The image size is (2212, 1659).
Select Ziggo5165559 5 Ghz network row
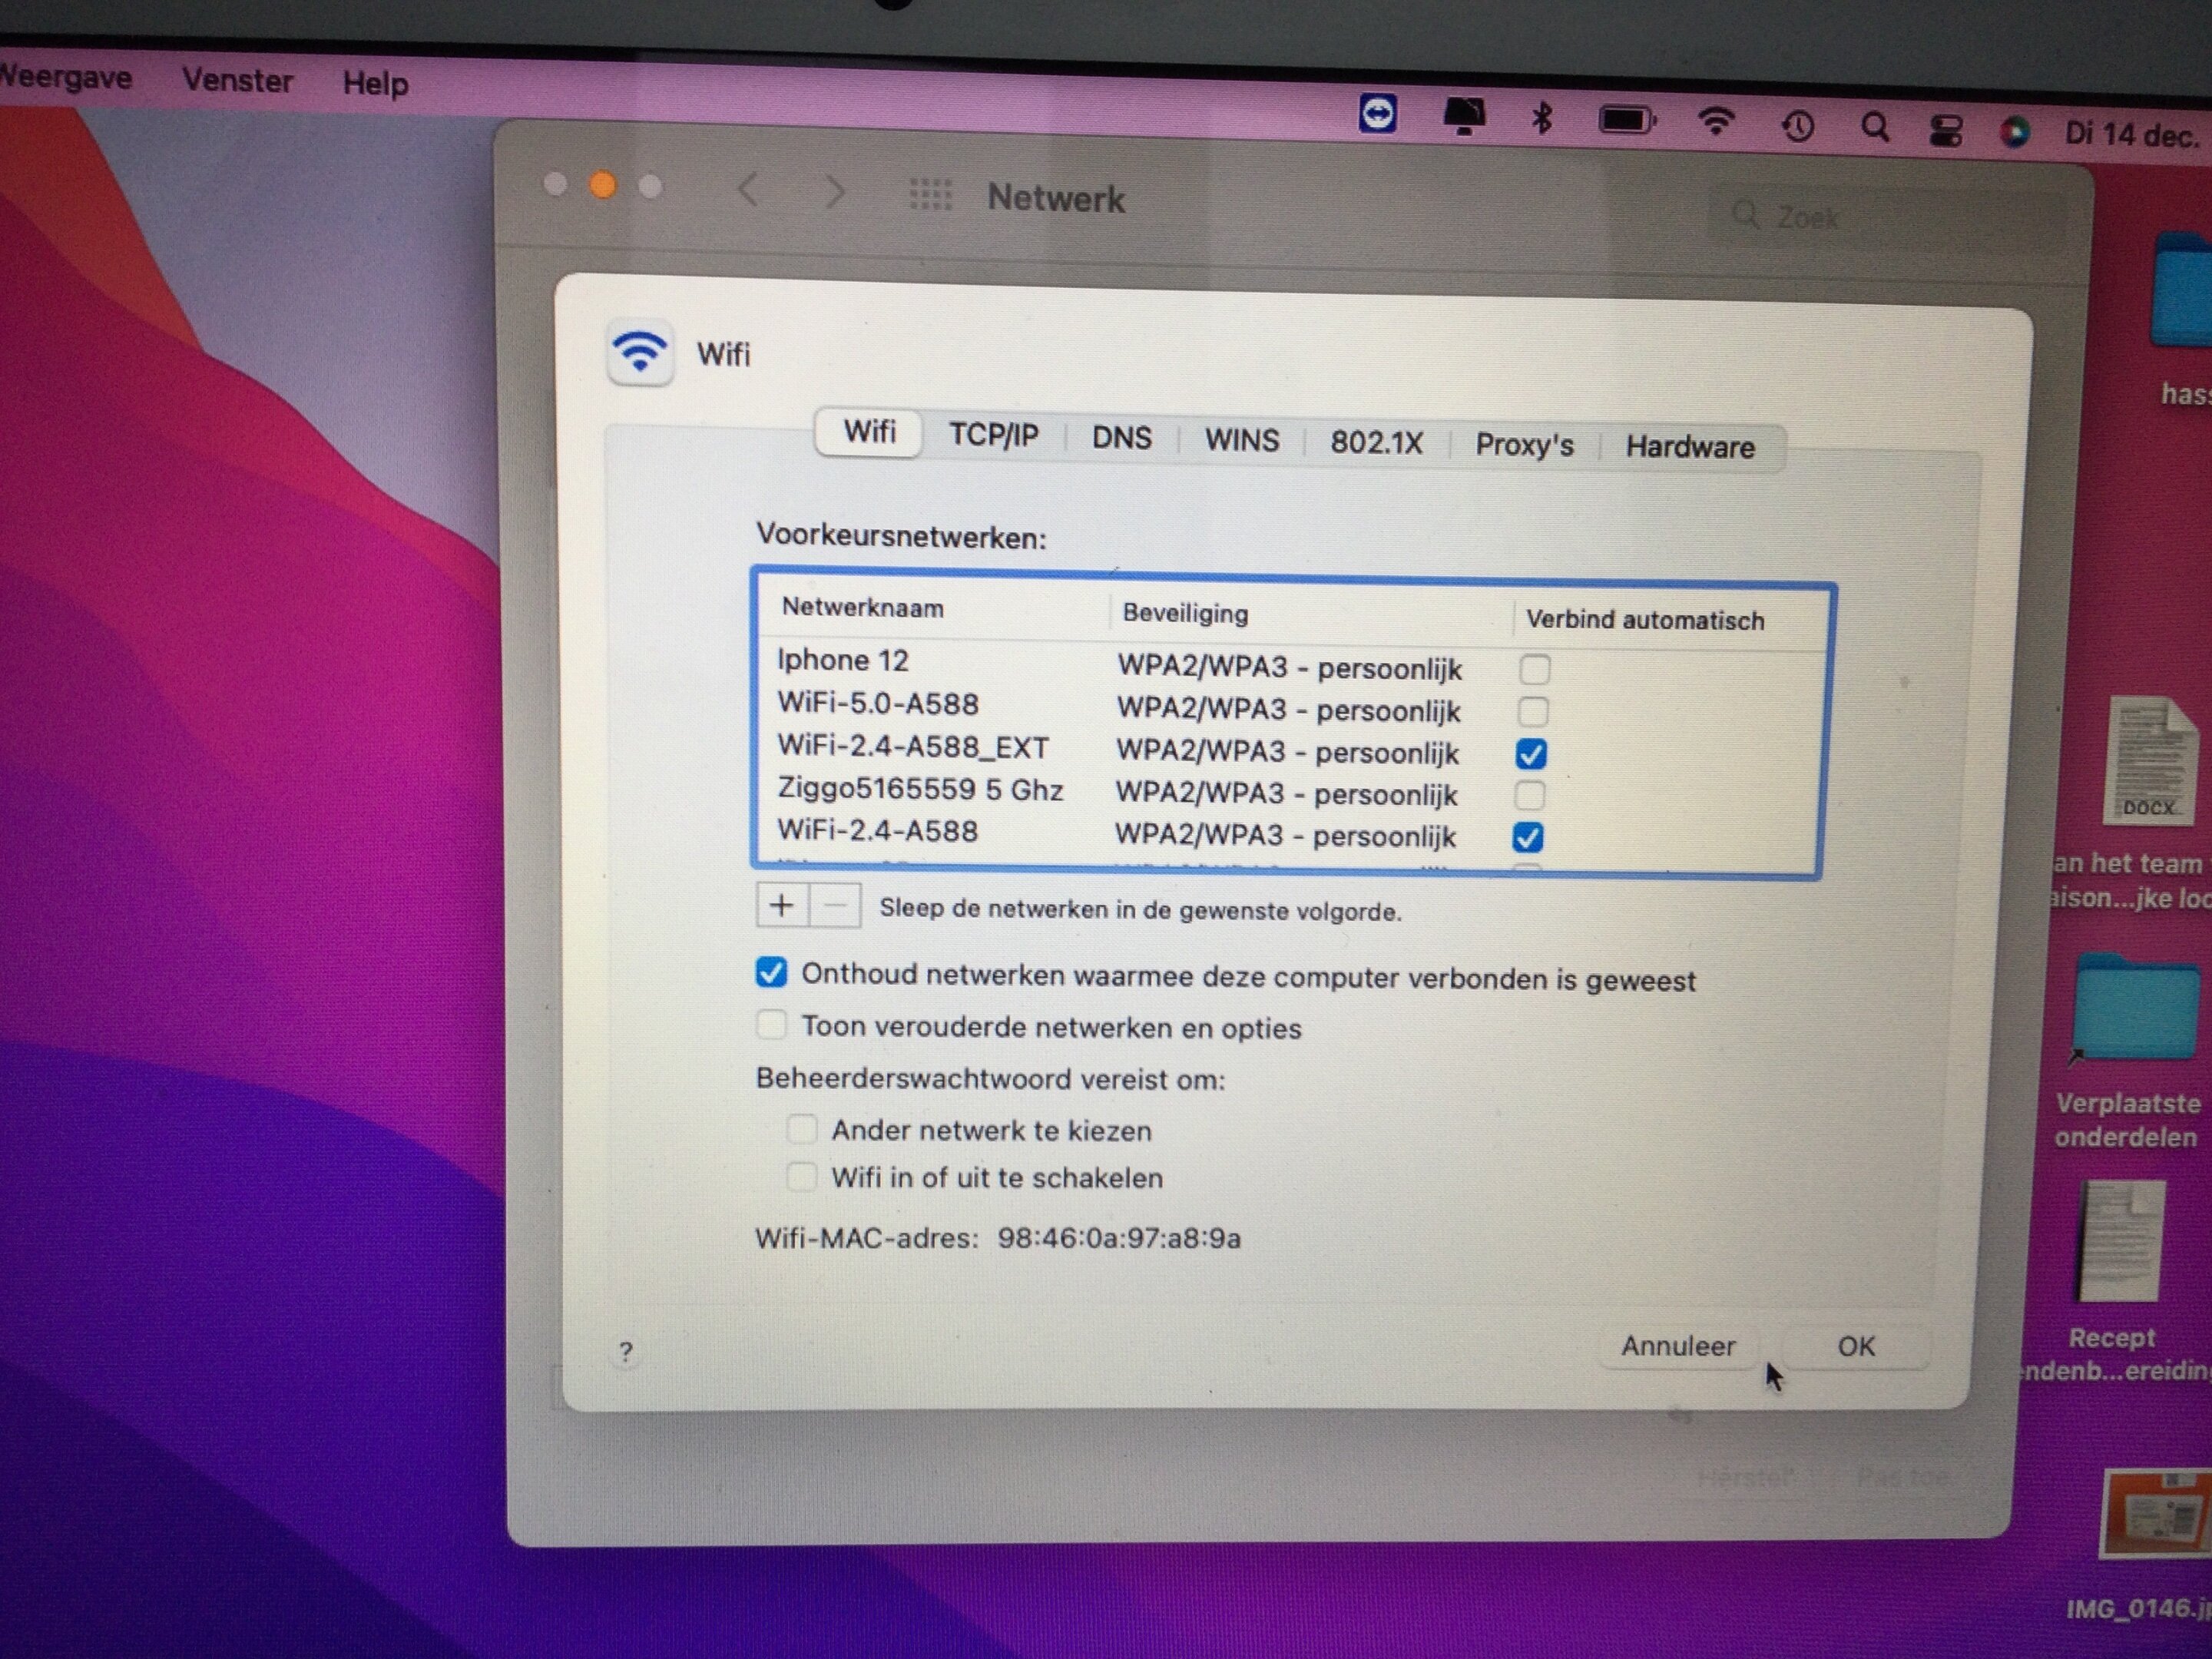click(1289, 792)
